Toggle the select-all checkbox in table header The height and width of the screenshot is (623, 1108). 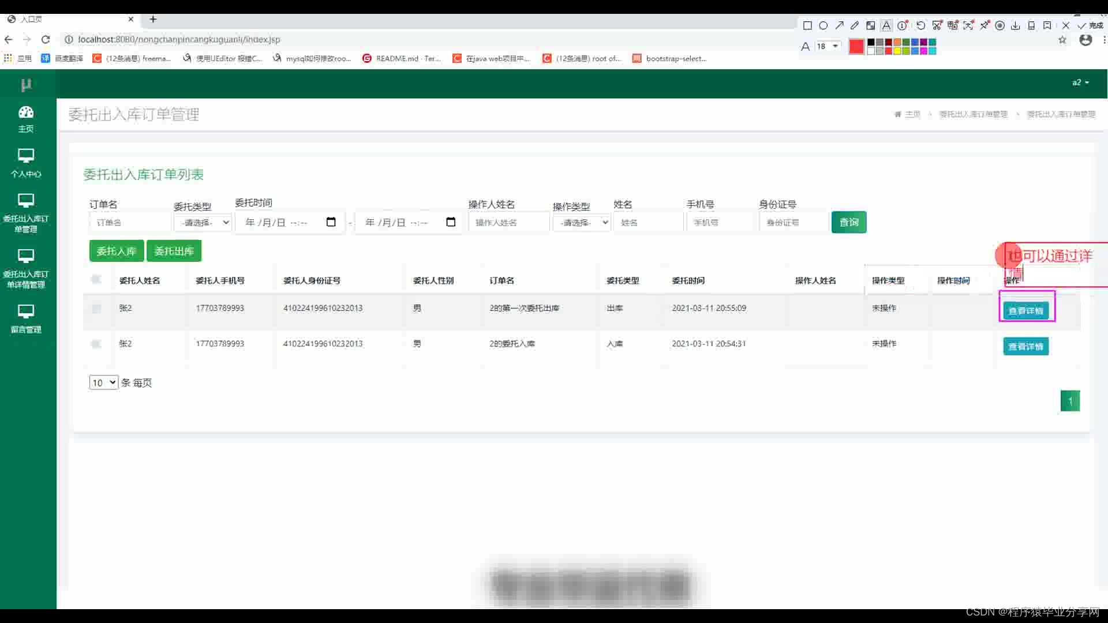coord(96,280)
